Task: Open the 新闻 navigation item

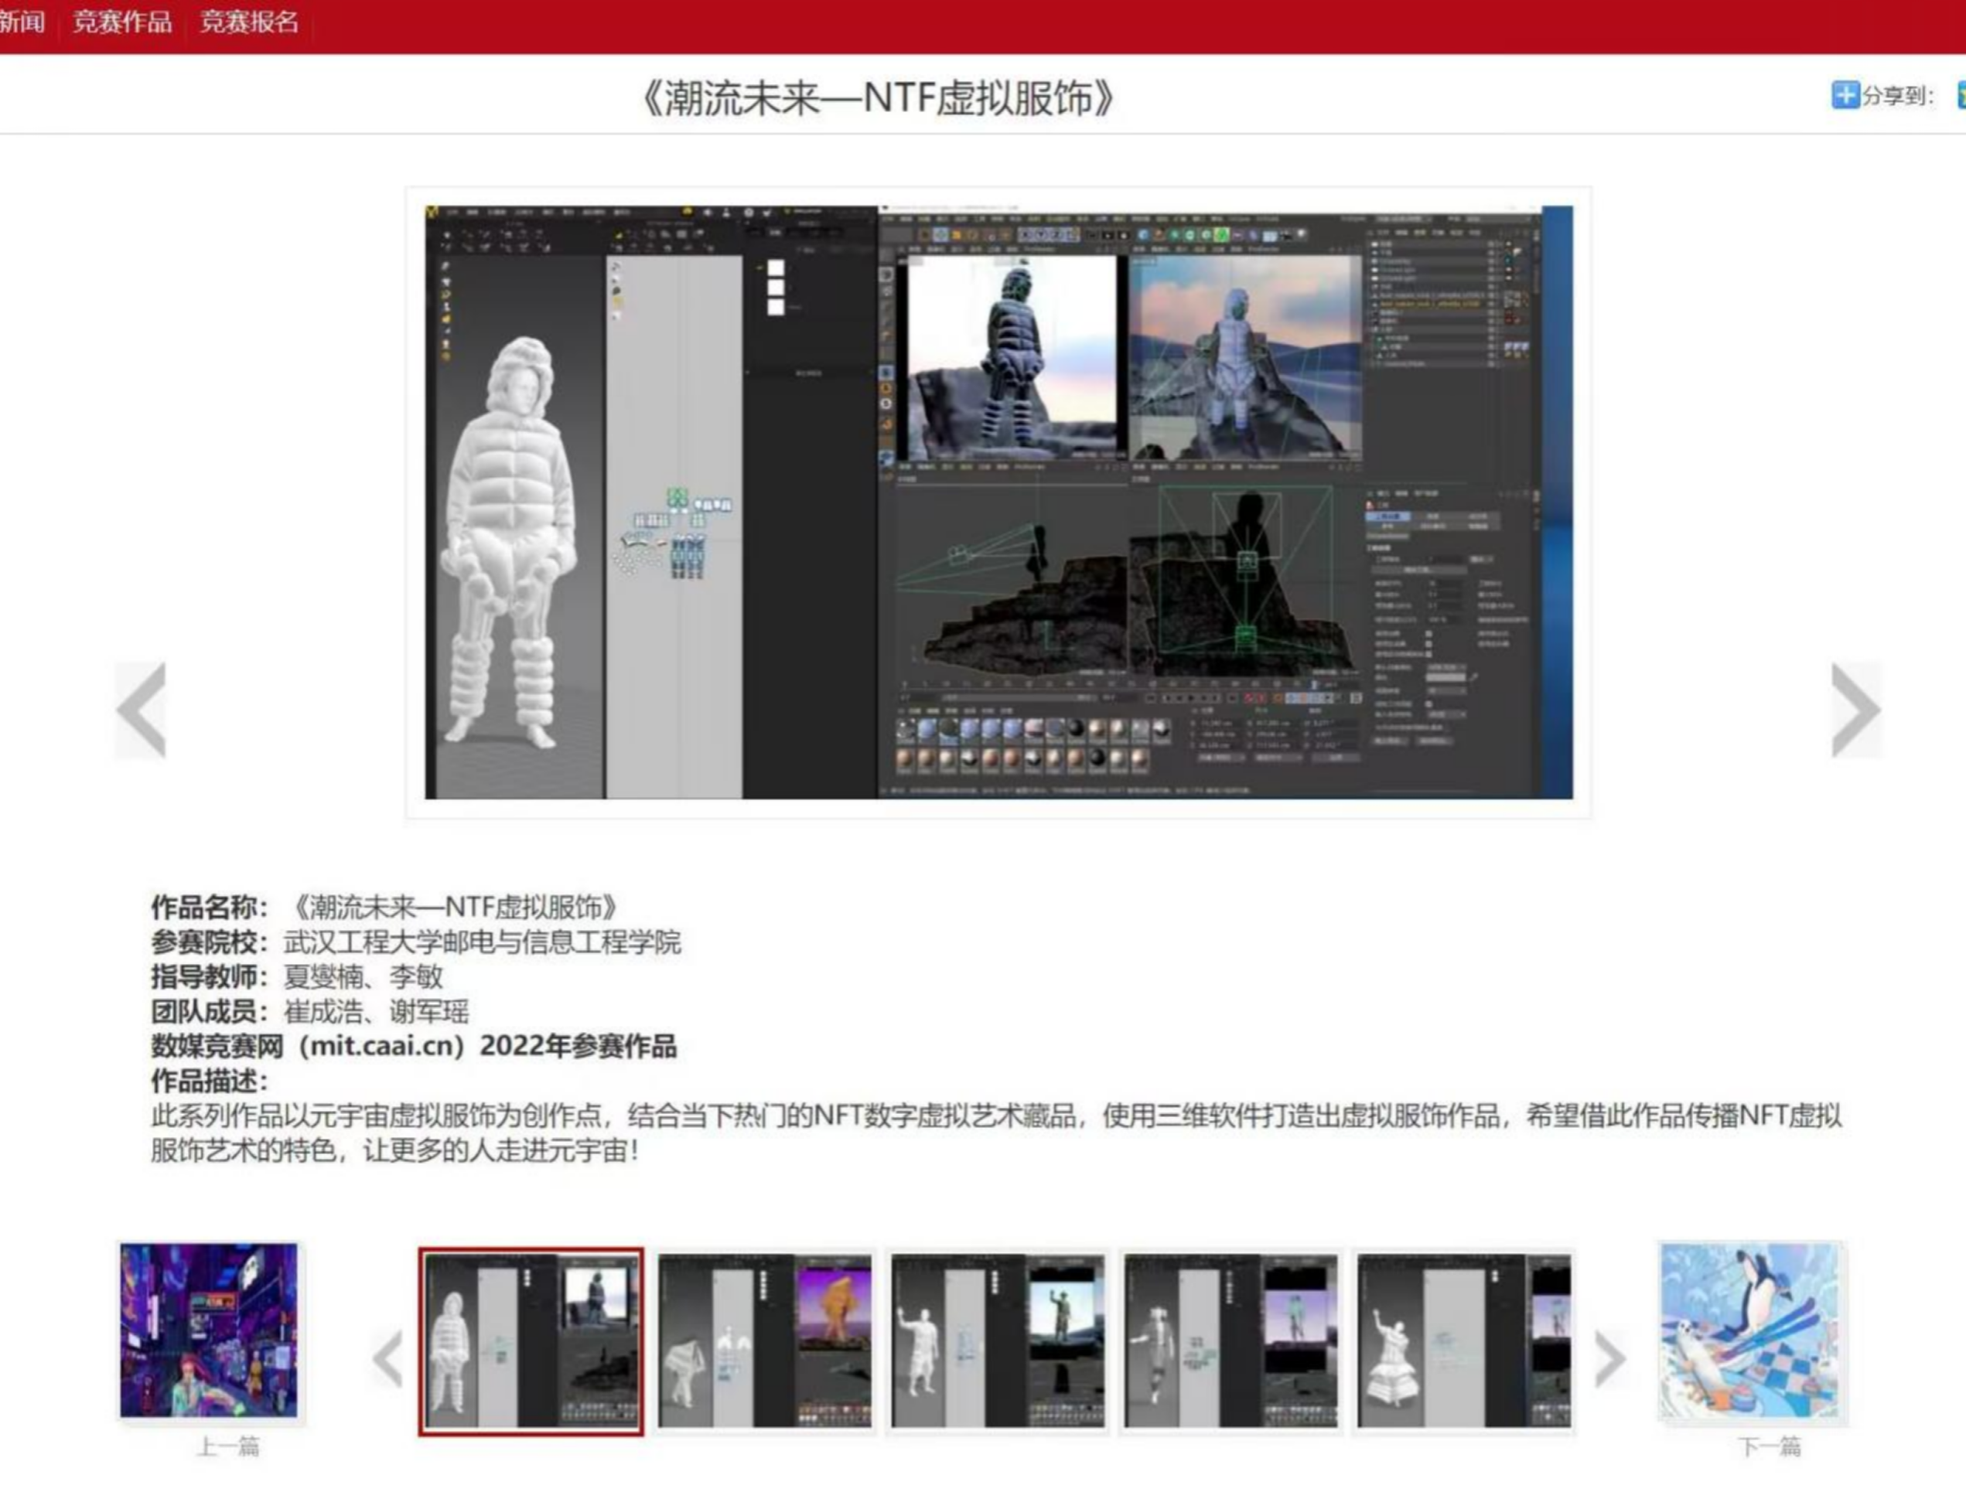Action: (x=22, y=22)
